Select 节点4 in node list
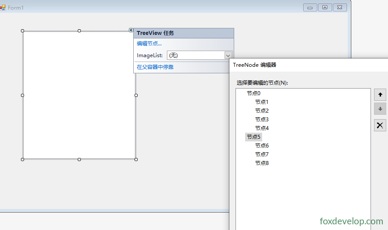The image size is (388, 230). click(262, 128)
